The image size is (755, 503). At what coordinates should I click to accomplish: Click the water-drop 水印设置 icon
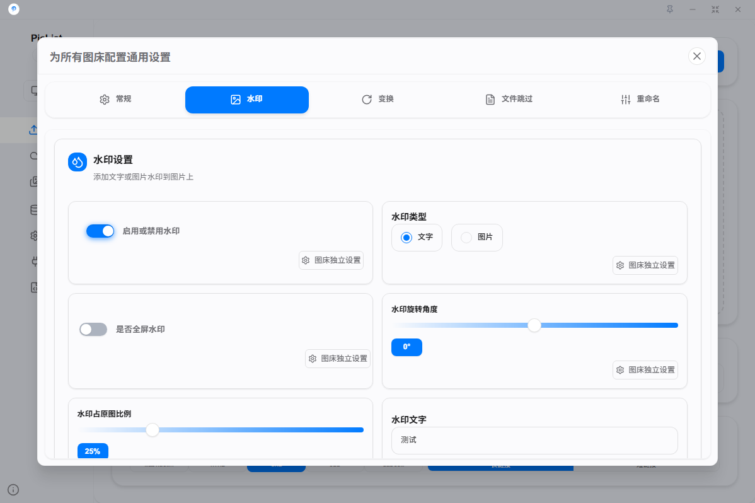coord(78,163)
